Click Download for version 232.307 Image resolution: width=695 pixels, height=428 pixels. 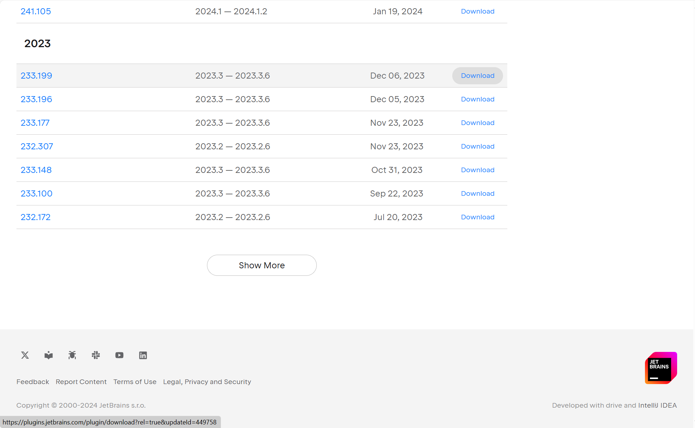477,146
